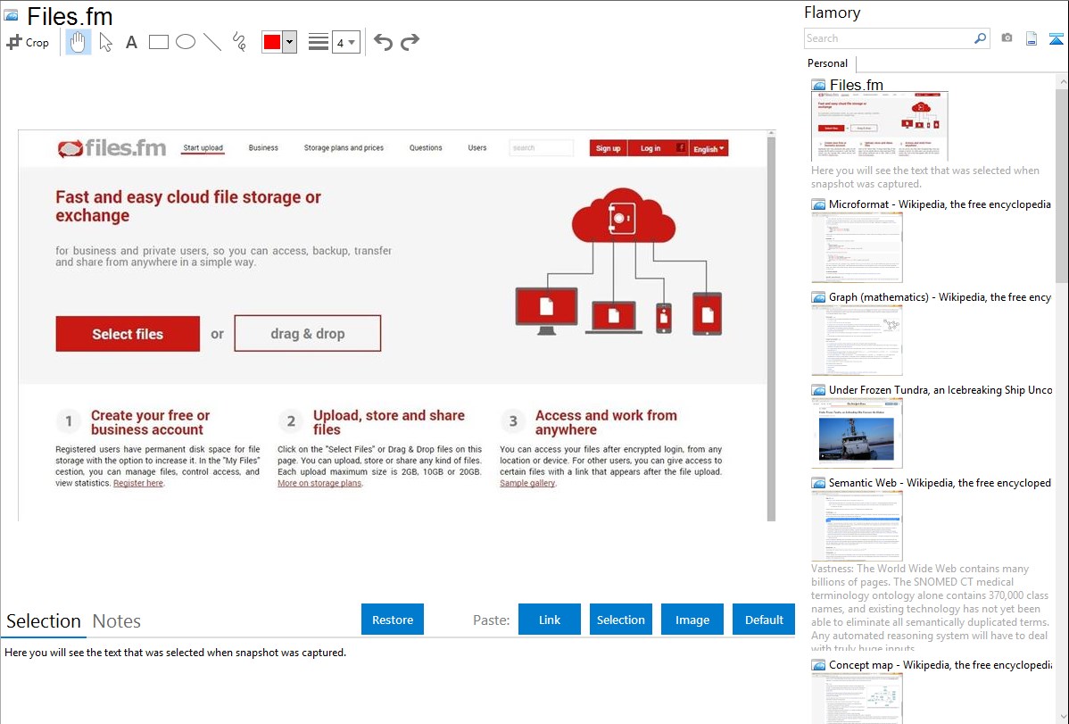Click the red color swatch

point(272,42)
